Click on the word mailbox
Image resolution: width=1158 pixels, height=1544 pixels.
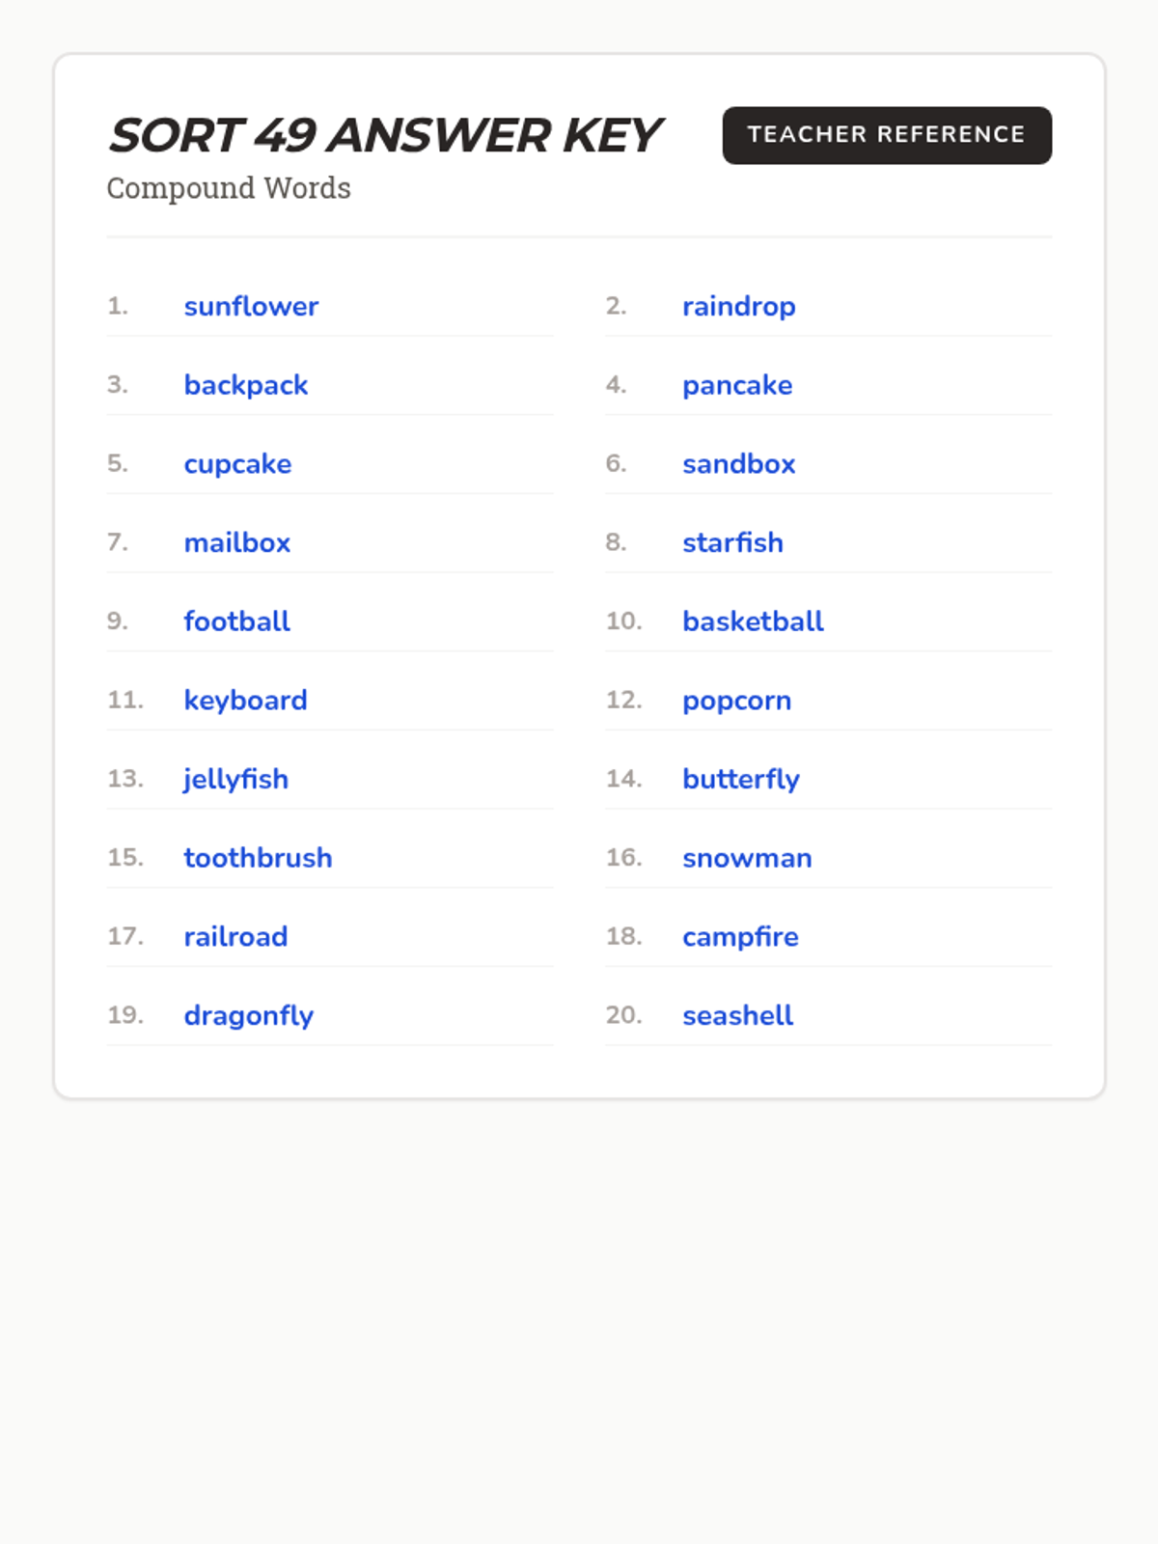tap(236, 543)
